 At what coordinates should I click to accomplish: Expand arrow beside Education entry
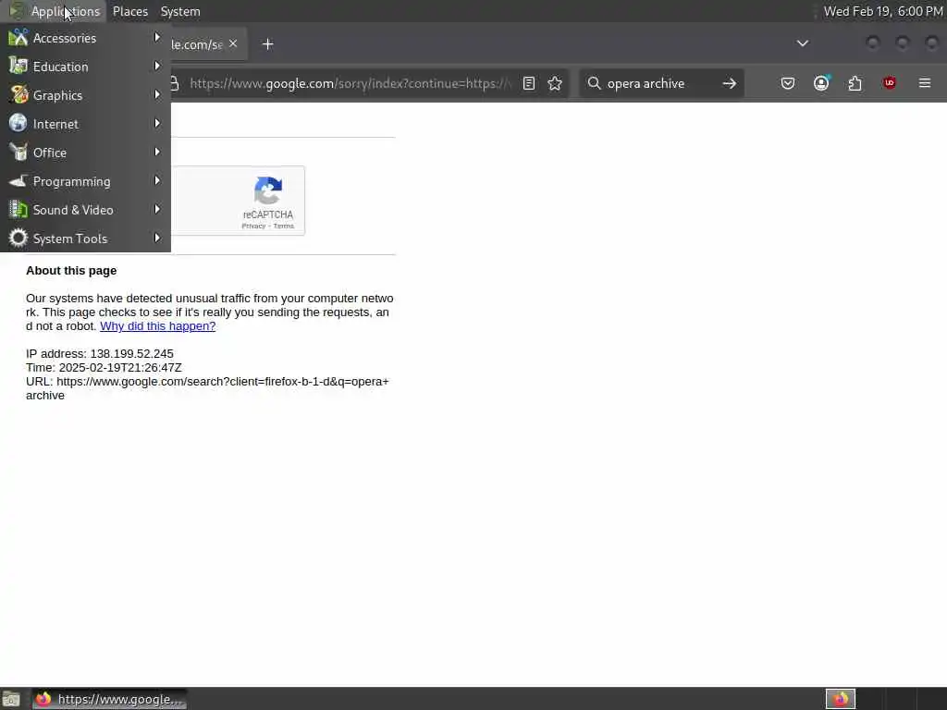pyautogui.click(x=157, y=66)
